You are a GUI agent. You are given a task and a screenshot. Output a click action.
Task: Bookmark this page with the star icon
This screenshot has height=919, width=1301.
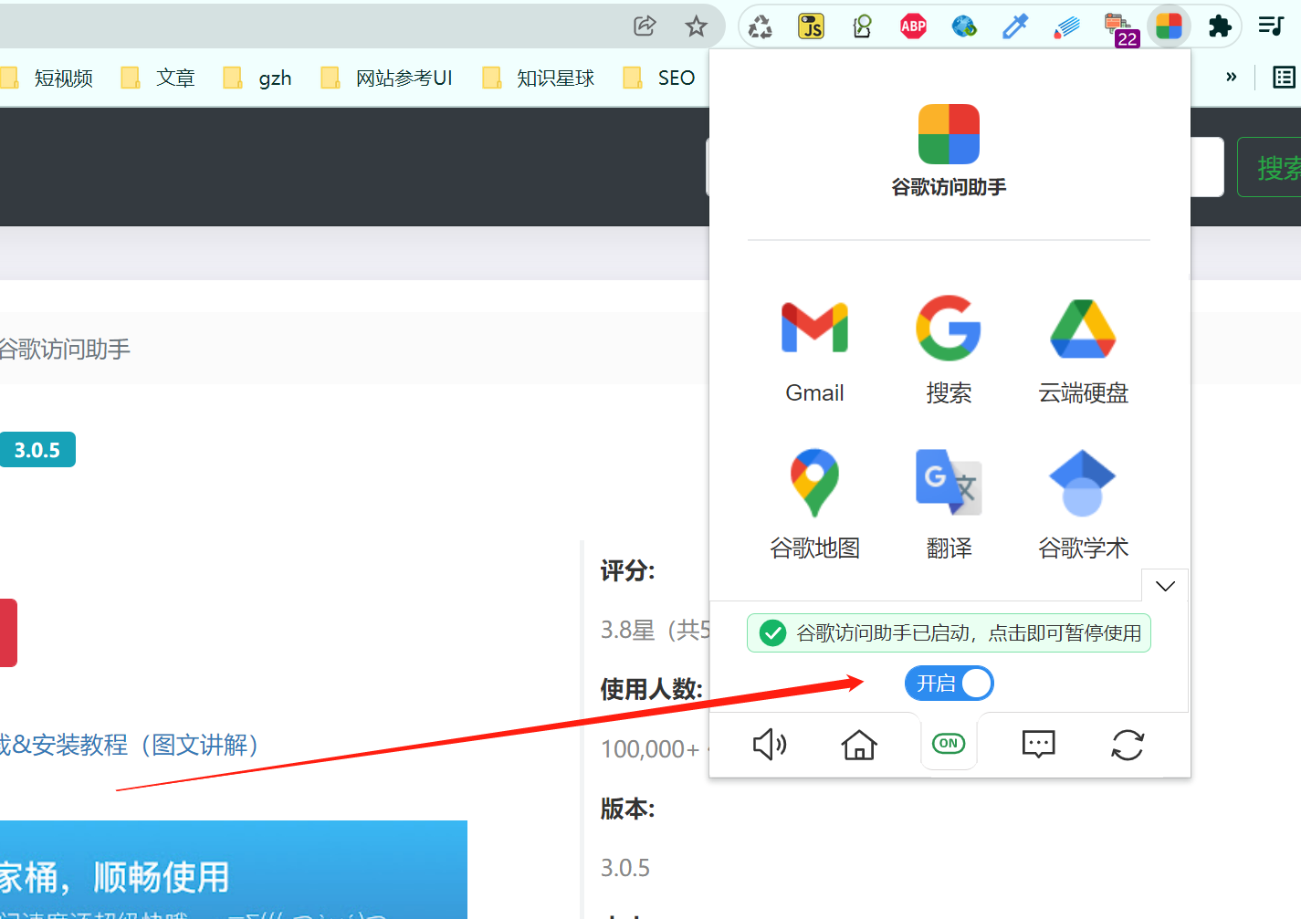(x=697, y=26)
